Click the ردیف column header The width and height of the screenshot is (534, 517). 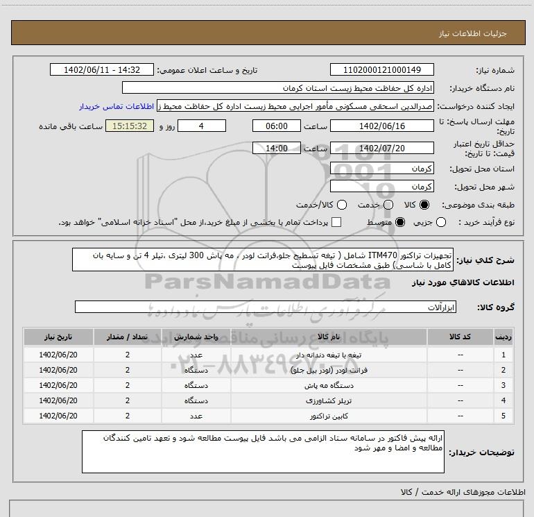[x=503, y=337]
